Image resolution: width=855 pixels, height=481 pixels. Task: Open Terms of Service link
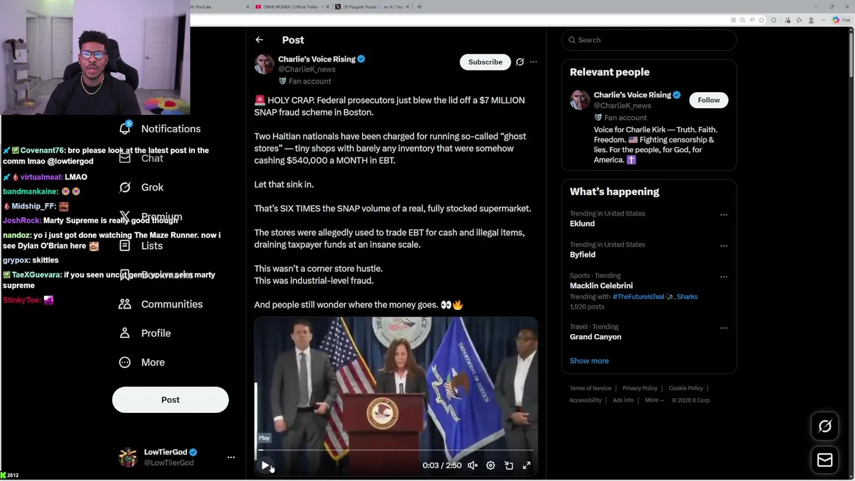click(590, 388)
